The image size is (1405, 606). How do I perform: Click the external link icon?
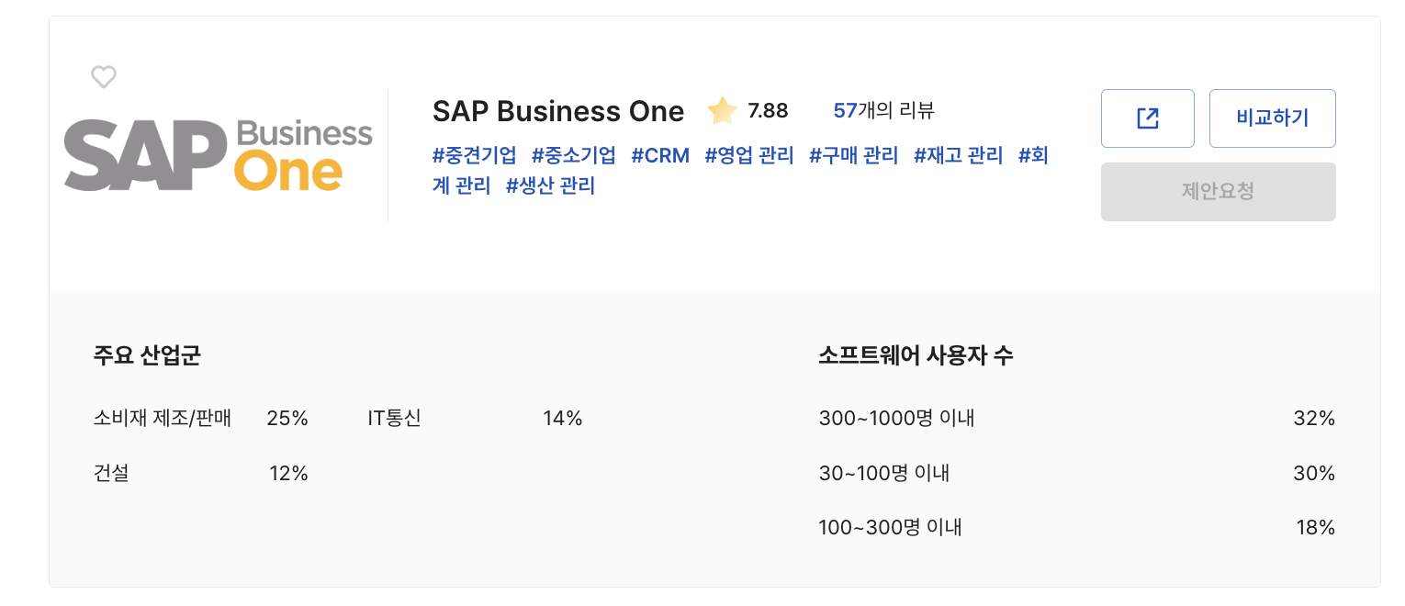click(1147, 118)
